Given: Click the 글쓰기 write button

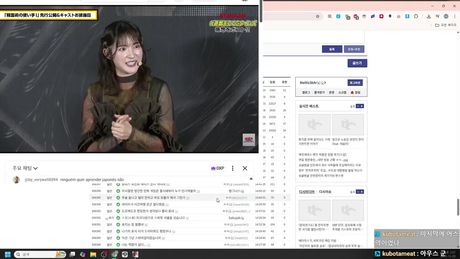Looking at the screenshot, I should (357, 63).
